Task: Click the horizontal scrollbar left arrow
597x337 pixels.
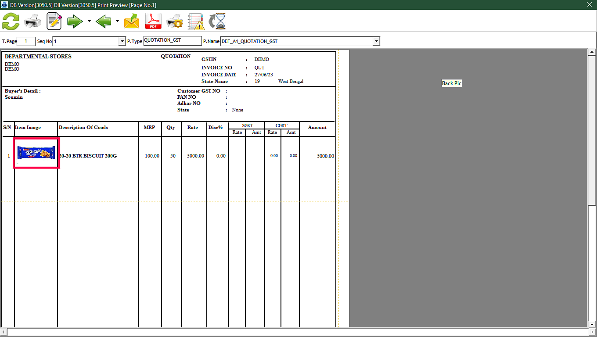Action: (4, 332)
